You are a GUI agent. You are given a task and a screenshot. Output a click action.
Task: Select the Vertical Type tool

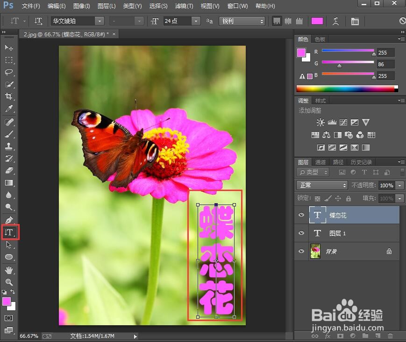coord(9,232)
